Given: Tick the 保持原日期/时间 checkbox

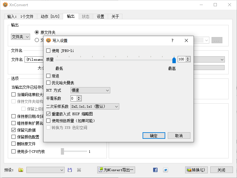Looking at the screenshot, I should point(13,116).
